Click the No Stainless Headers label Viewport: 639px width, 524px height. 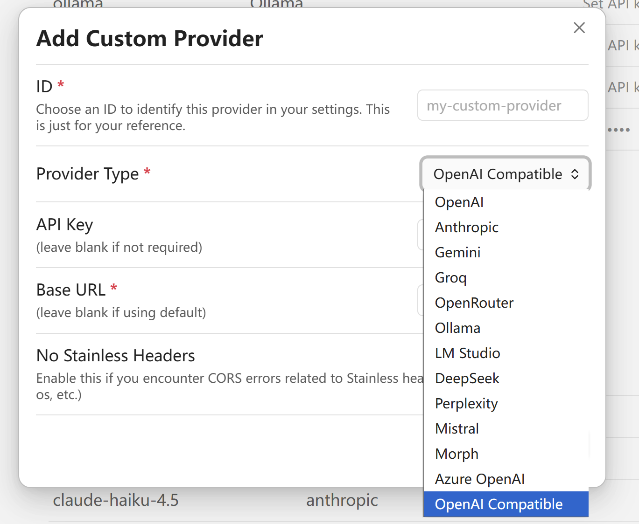(116, 356)
